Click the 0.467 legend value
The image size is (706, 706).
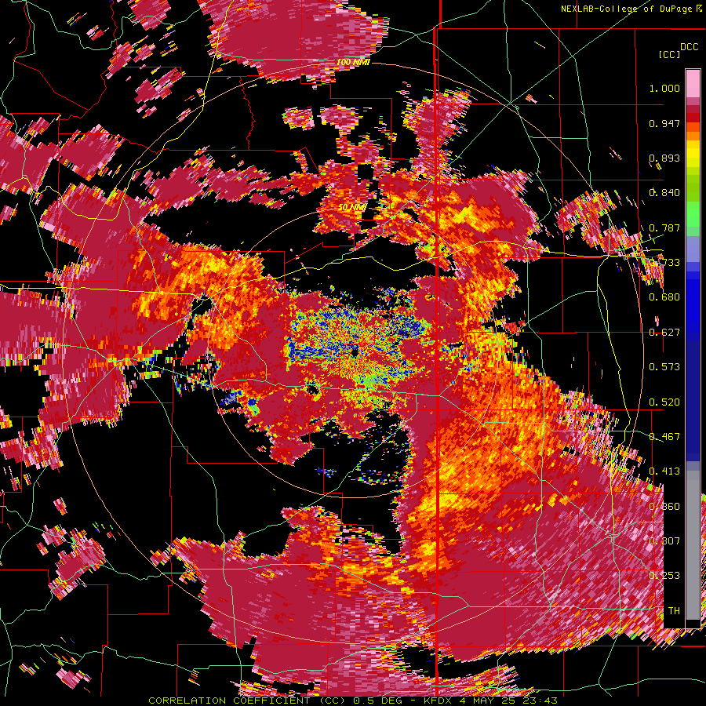point(664,437)
